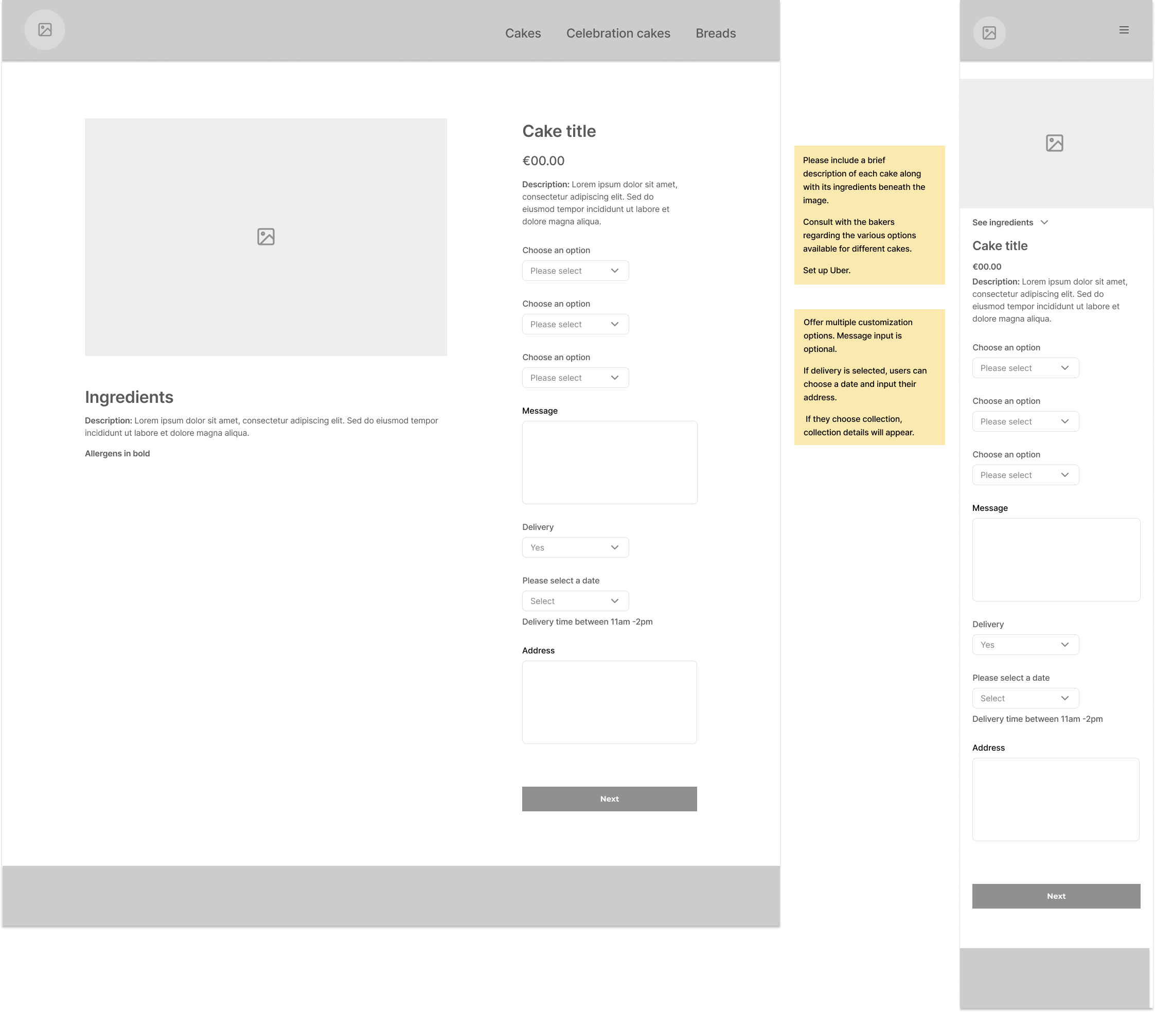The width and height of the screenshot is (1155, 1012).
Task: Open the mobile hamburger menu icon
Action: click(x=1124, y=30)
